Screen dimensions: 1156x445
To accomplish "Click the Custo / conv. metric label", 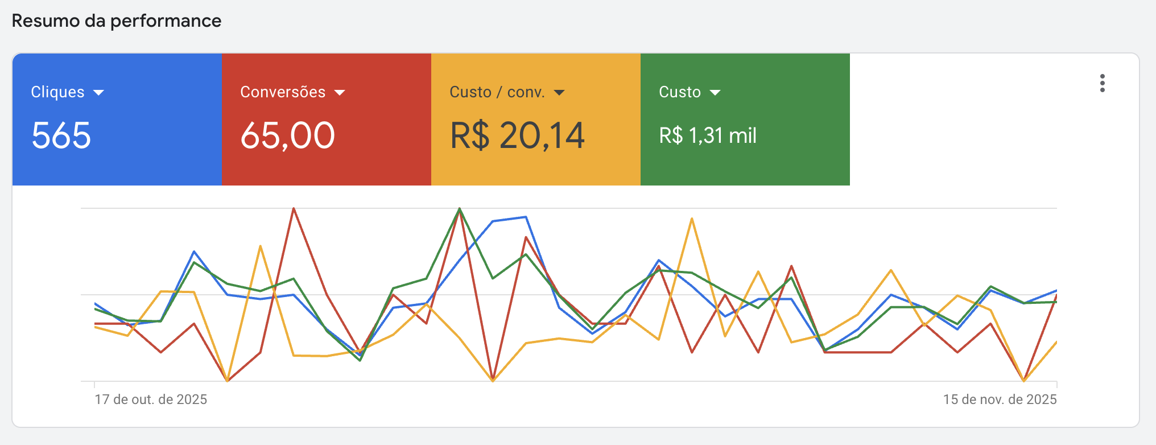I will coord(497,92).
